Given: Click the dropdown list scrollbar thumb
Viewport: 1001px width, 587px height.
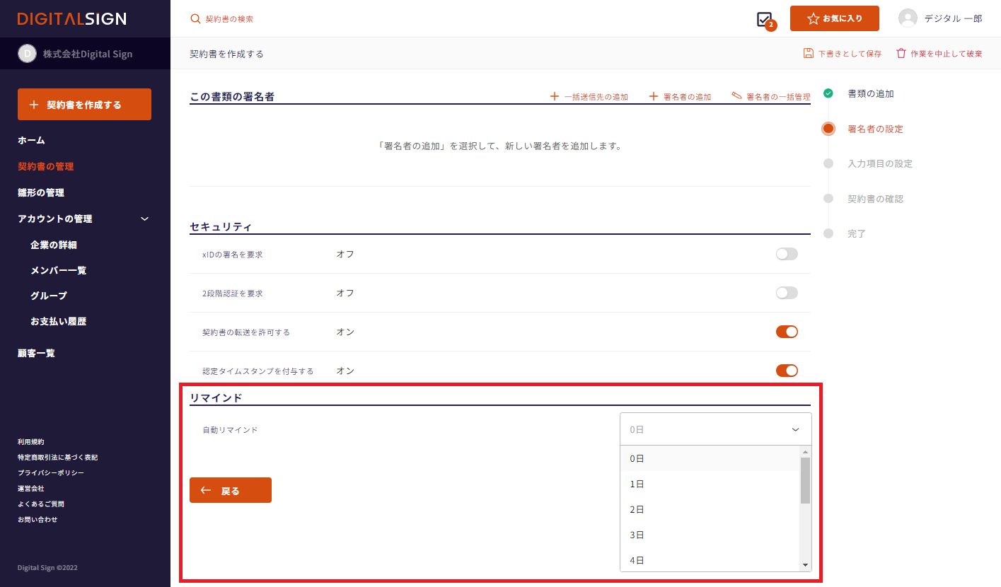Looking at the screenshot, I should (805, 480).
